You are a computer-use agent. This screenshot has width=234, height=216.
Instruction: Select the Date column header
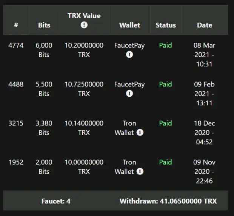(205, 25)
